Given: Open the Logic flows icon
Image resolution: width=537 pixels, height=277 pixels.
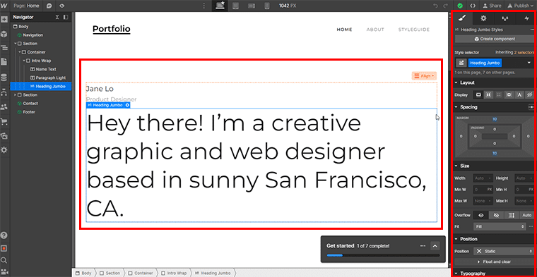Looking at the screenshot, I should [4, 92].
